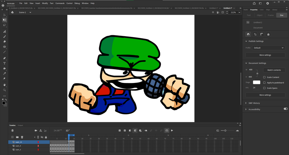Insert a keyframe from timeline toolbar

120,131
